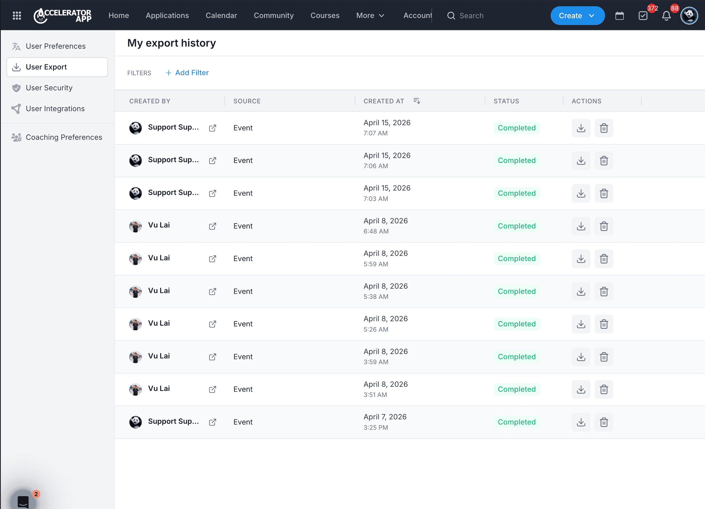Open Coaching Preferences in sidebar
Image resolution: width=705 pixels, height=509 pixels.
[64, 137]
